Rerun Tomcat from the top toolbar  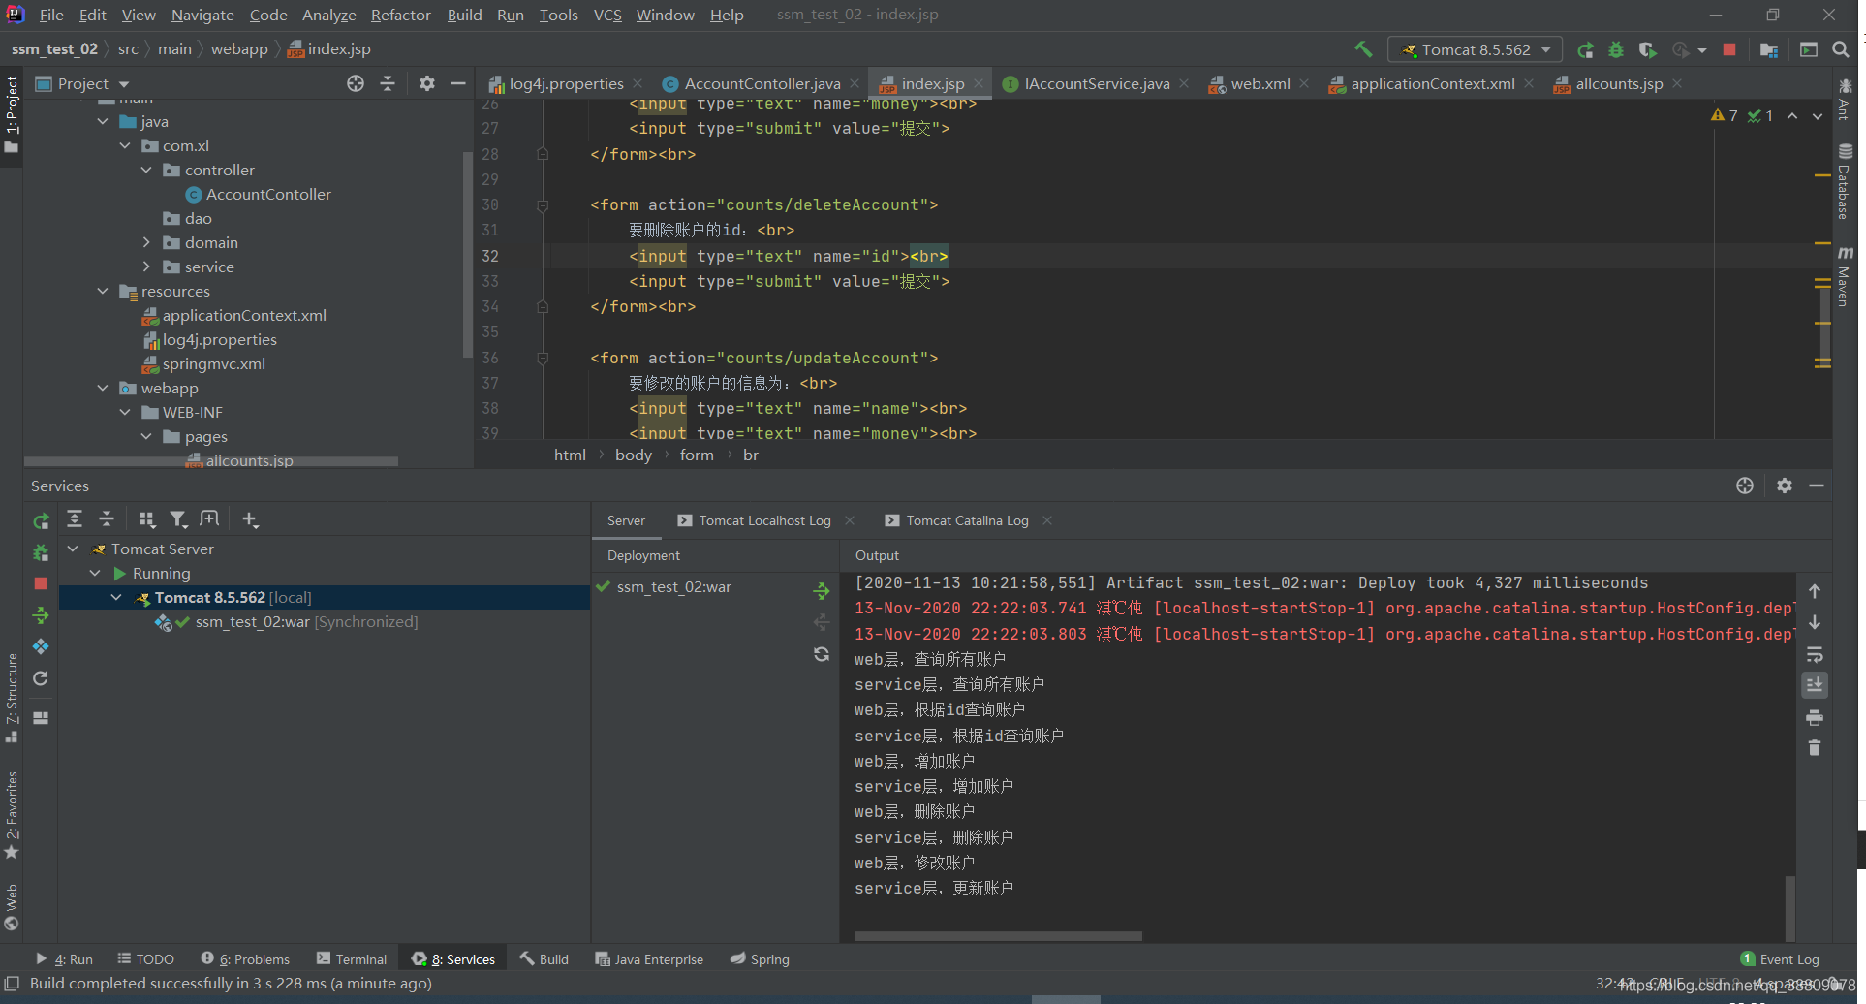[x=1585, y=49]
